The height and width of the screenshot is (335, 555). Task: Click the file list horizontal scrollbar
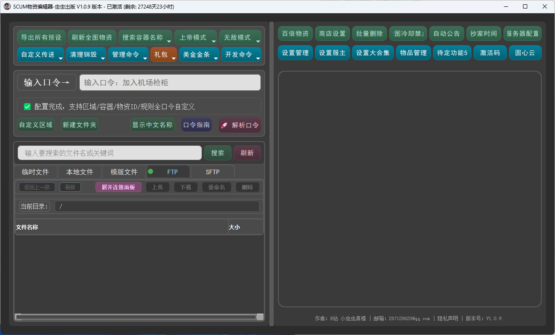click(x=136, y=317)
